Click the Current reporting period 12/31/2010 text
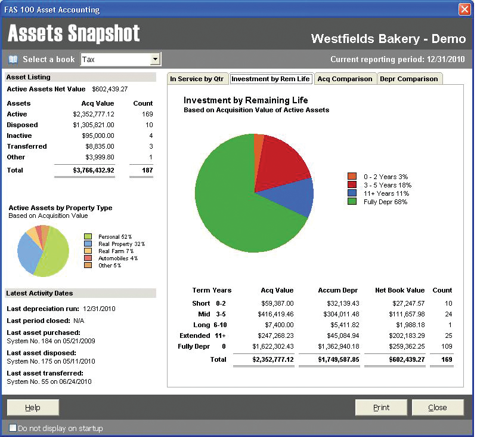Viewport: 477px width, 437px height. tap(398, 59)
